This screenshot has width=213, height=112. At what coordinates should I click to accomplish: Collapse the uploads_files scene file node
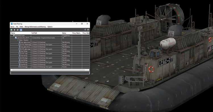pyautogui.click(x=14, y=38)
